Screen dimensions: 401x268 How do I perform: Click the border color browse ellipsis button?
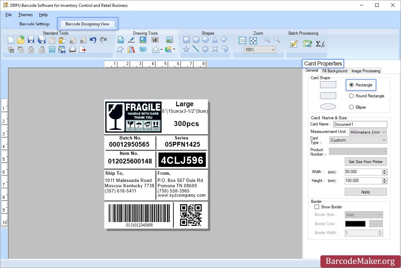[376, 224]
